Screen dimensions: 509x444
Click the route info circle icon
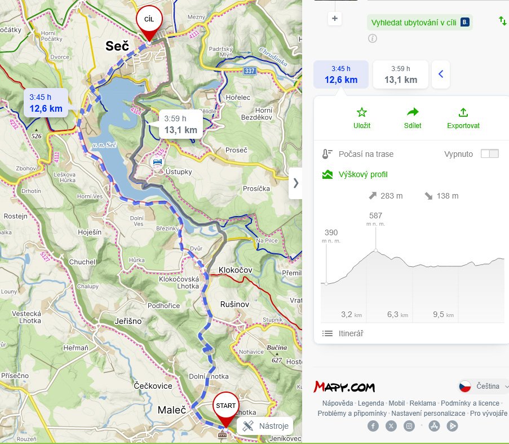pyautogui.click(x=372, y=38)
